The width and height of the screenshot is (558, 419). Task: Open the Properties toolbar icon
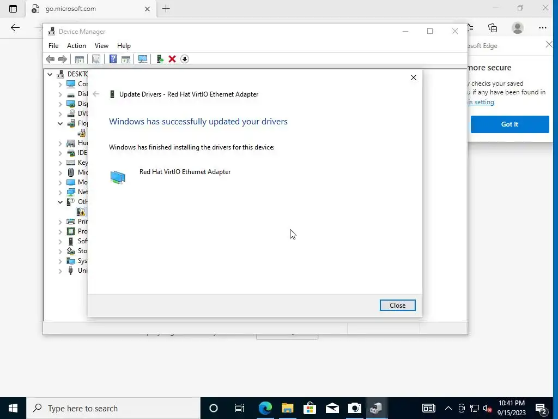click(x=96, y=59)
